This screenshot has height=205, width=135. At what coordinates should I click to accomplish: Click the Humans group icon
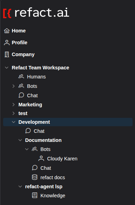click(21, 77)
